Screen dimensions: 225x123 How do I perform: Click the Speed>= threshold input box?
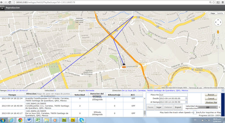(194, 113)
